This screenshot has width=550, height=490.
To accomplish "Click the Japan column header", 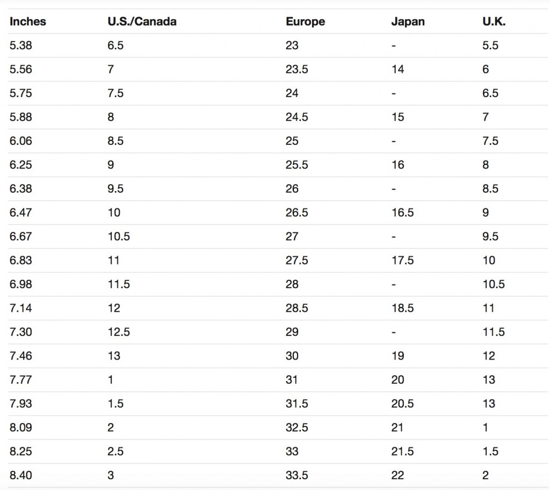I will 408,22.
